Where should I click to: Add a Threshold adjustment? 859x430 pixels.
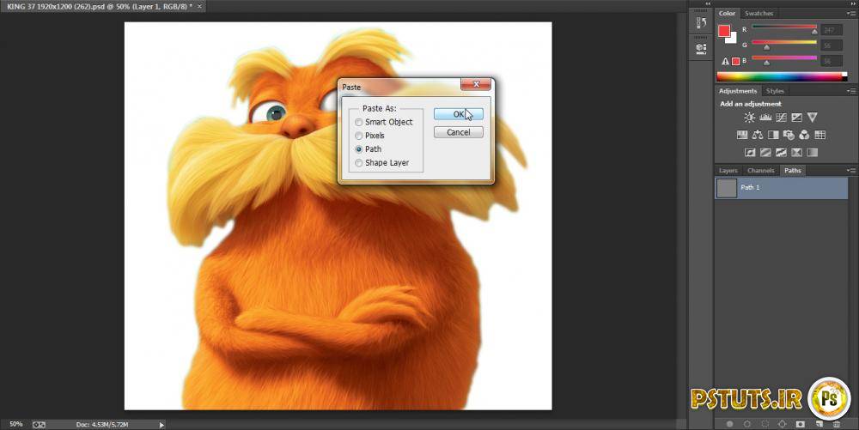pos(781,152)
